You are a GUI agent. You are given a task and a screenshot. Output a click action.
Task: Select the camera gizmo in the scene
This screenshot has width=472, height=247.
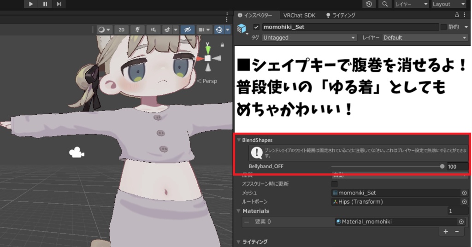[x=77, y=152]
